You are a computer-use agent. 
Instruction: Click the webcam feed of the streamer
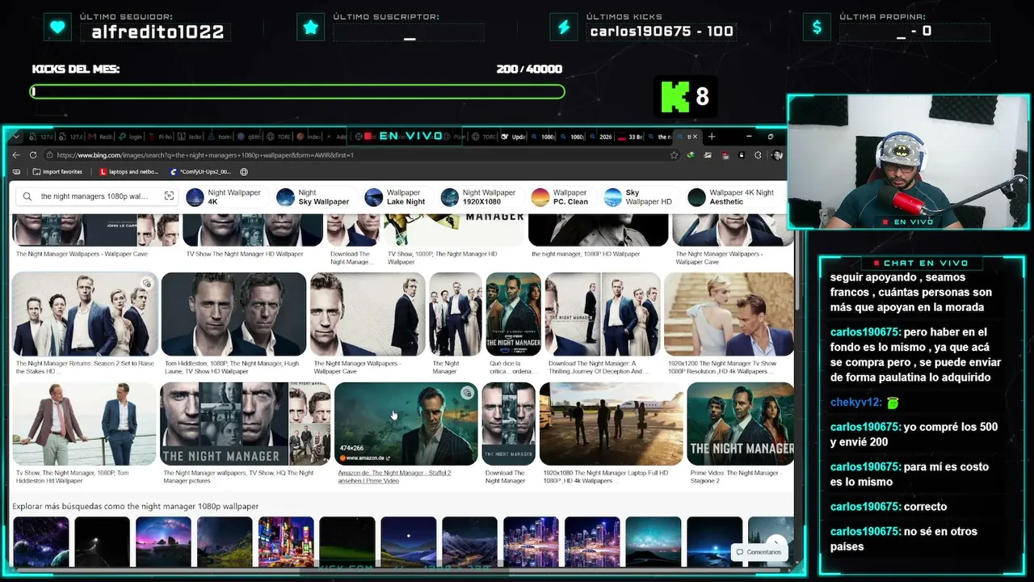pyautogui.click(x=907, y=162)
